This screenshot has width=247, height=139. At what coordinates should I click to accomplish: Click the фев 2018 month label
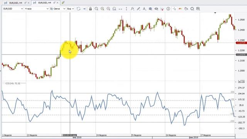(x=193, y=137)
